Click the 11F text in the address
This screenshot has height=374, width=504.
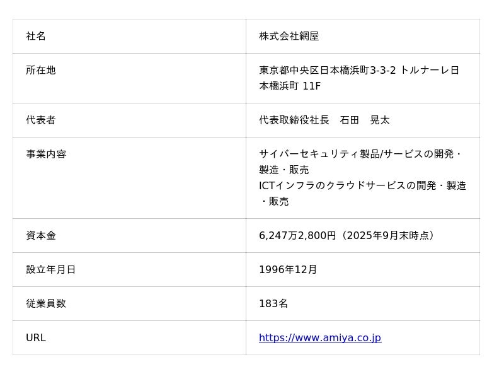point(311,86)
